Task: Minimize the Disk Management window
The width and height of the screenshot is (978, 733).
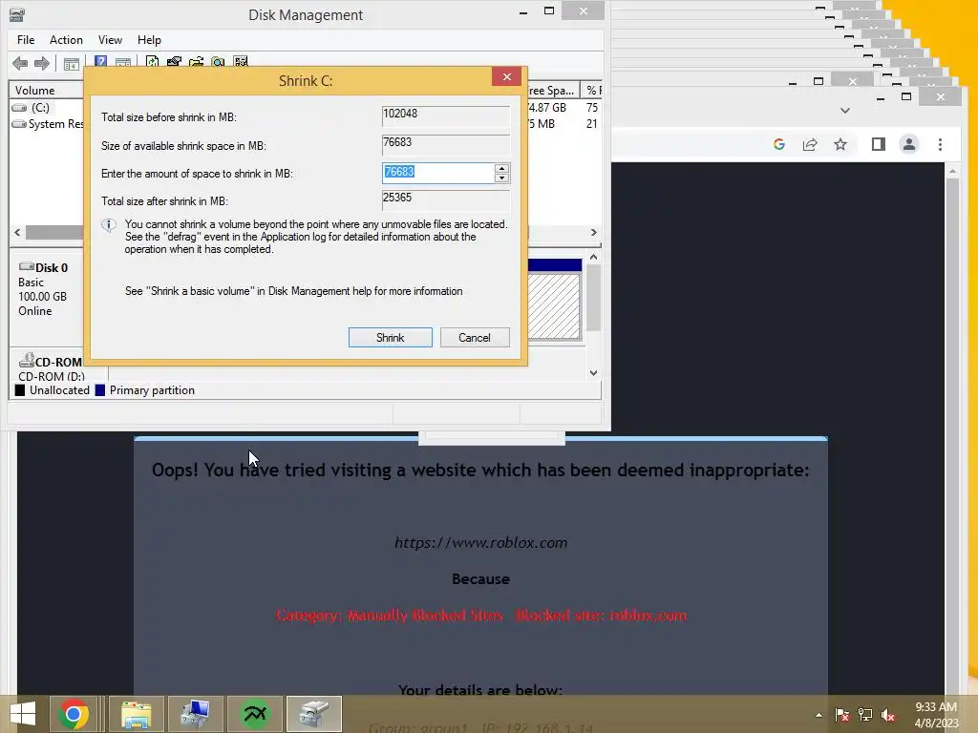Action: click(x=523, y=11)
